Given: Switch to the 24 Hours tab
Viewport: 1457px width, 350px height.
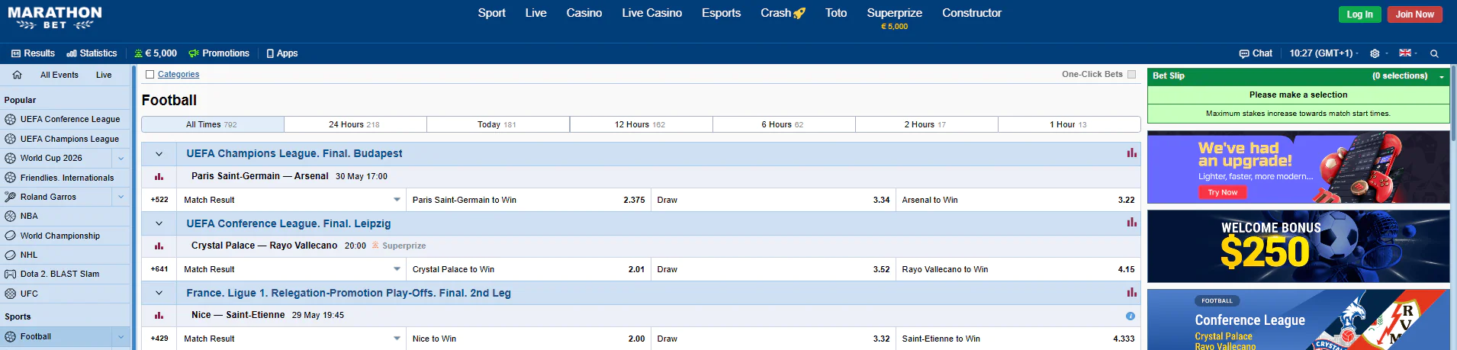Looking at the screenshot, I should click(x=355, y=124).
